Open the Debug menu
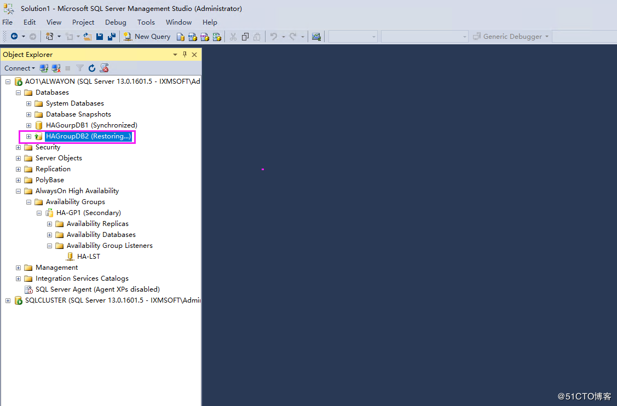Screen dimensions: 617x406 coord(116,22)
